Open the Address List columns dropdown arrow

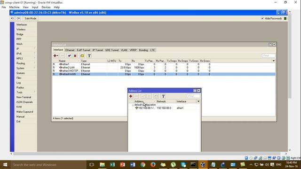[198, 101]
